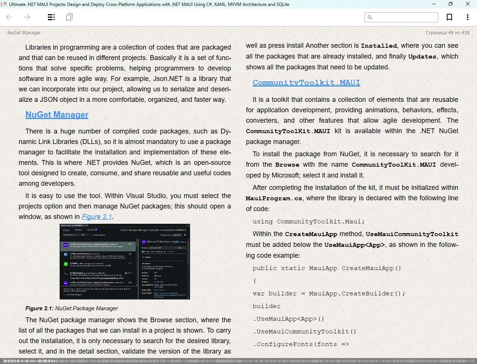Click the page number indicator
Viewport: 477px width, 364px height.
pos(447,33)
